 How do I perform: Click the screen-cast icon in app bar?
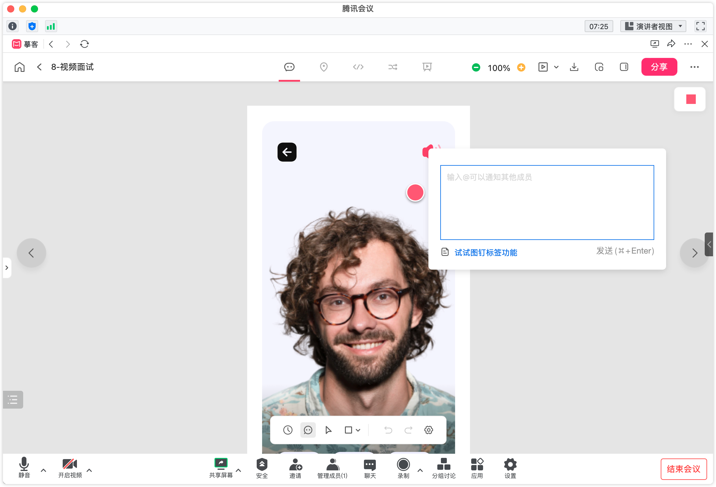[x=655, y=44]
